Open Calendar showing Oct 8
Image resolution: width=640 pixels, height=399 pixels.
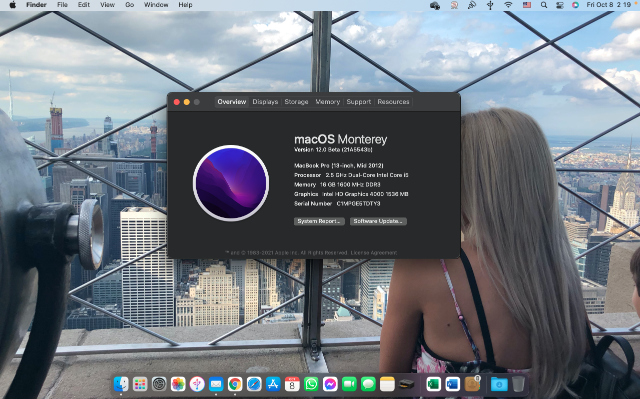[x=292, y=384]
